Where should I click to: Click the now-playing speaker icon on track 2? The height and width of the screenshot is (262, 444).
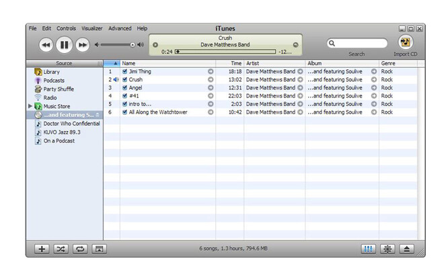coord(116,80)
